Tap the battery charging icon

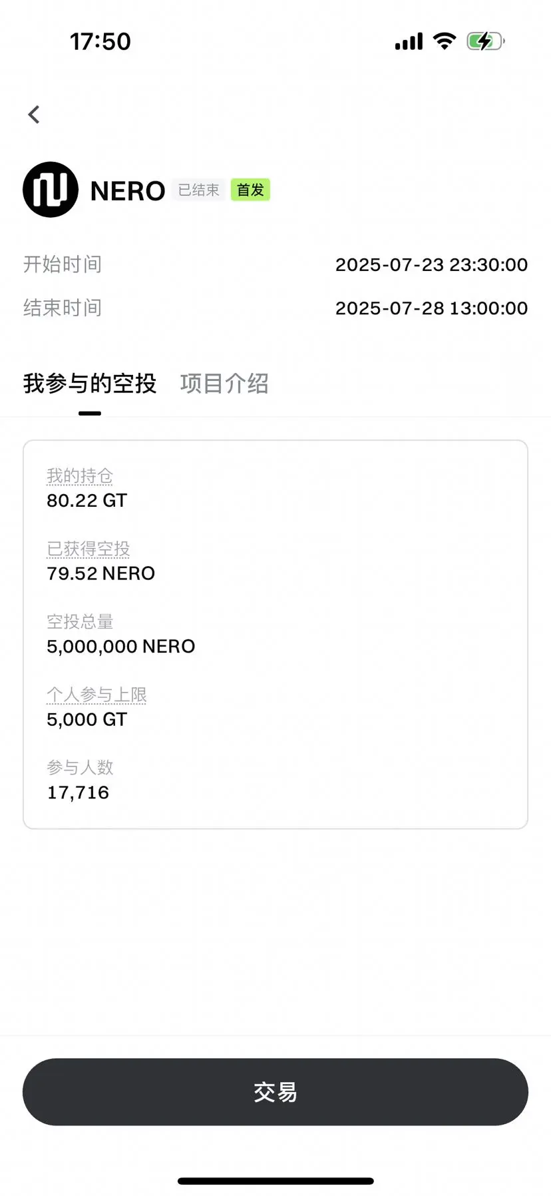tap(486, 41)
